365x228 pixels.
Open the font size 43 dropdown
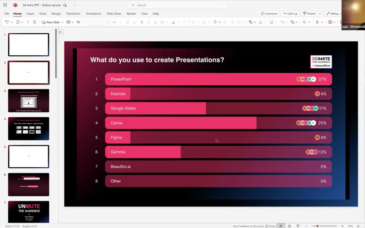(120, 22)
